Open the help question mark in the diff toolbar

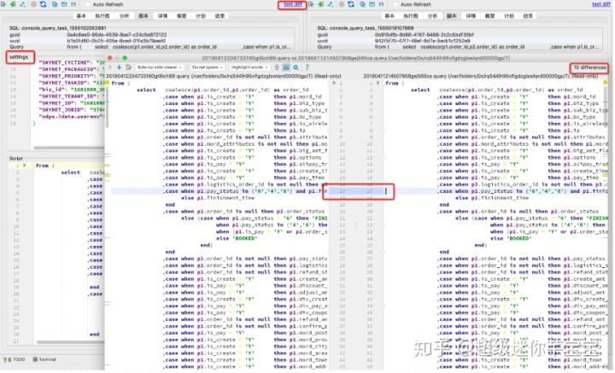pyautogui.click(x=307, y=67)
